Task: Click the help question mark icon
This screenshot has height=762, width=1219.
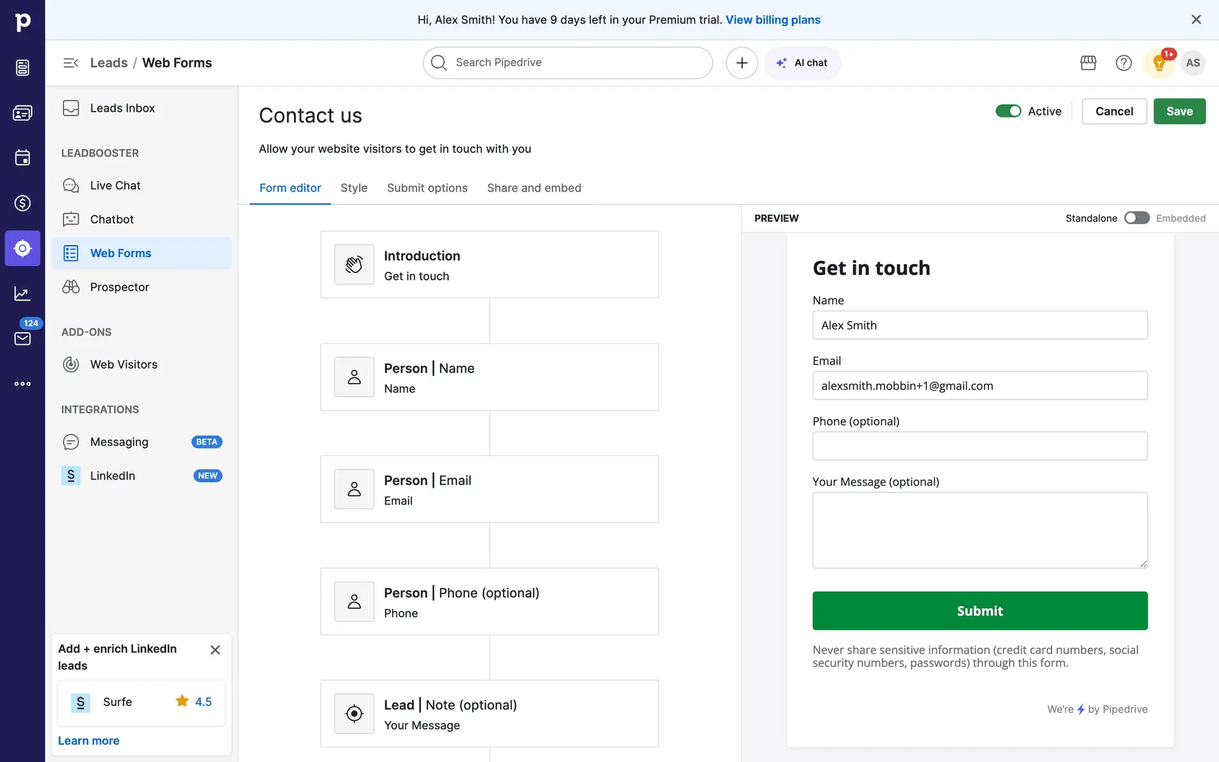Action: (x=1124, y=63)
